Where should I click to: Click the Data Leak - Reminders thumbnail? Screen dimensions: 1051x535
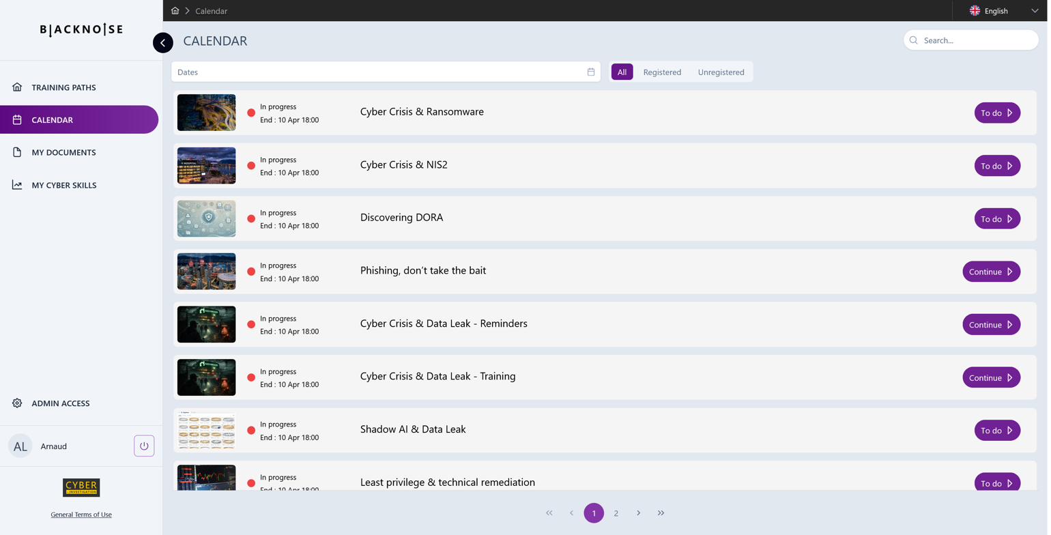coord(206,325)
